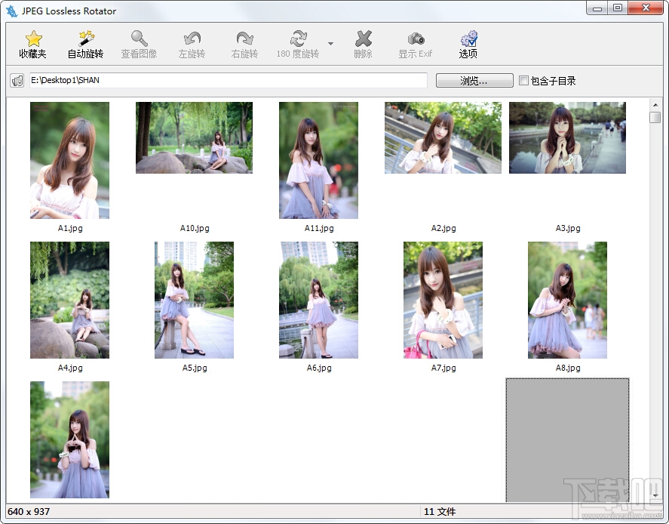Click the path field E:\Desktop1\SHAN
The image size is (669, 524).
229,80
